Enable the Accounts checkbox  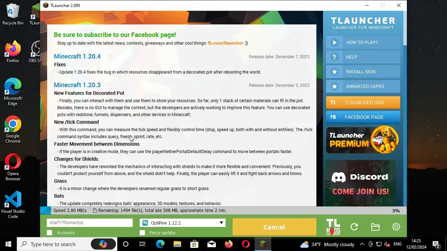tap(50, 233)
